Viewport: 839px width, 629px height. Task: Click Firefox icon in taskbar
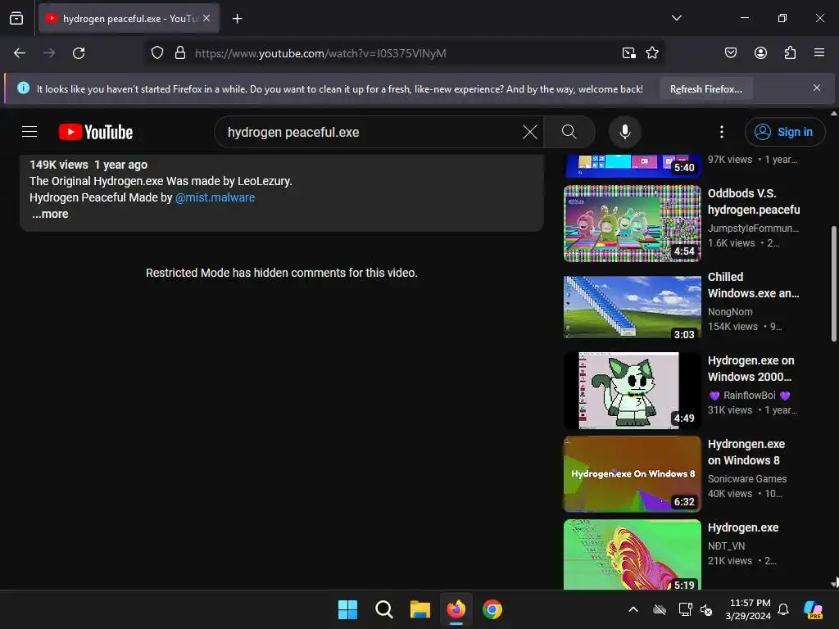click(456, 609)
